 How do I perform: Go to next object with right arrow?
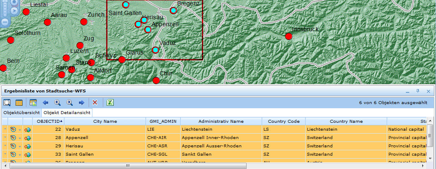pyautogui.click(x=82, y=102)
